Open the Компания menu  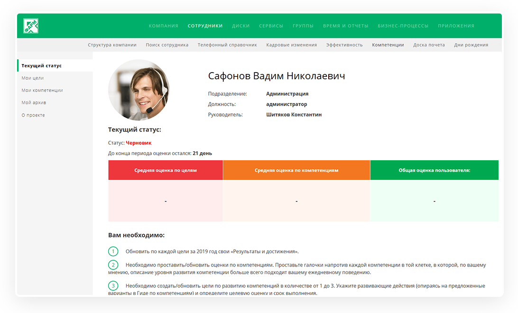coord(164,26)
